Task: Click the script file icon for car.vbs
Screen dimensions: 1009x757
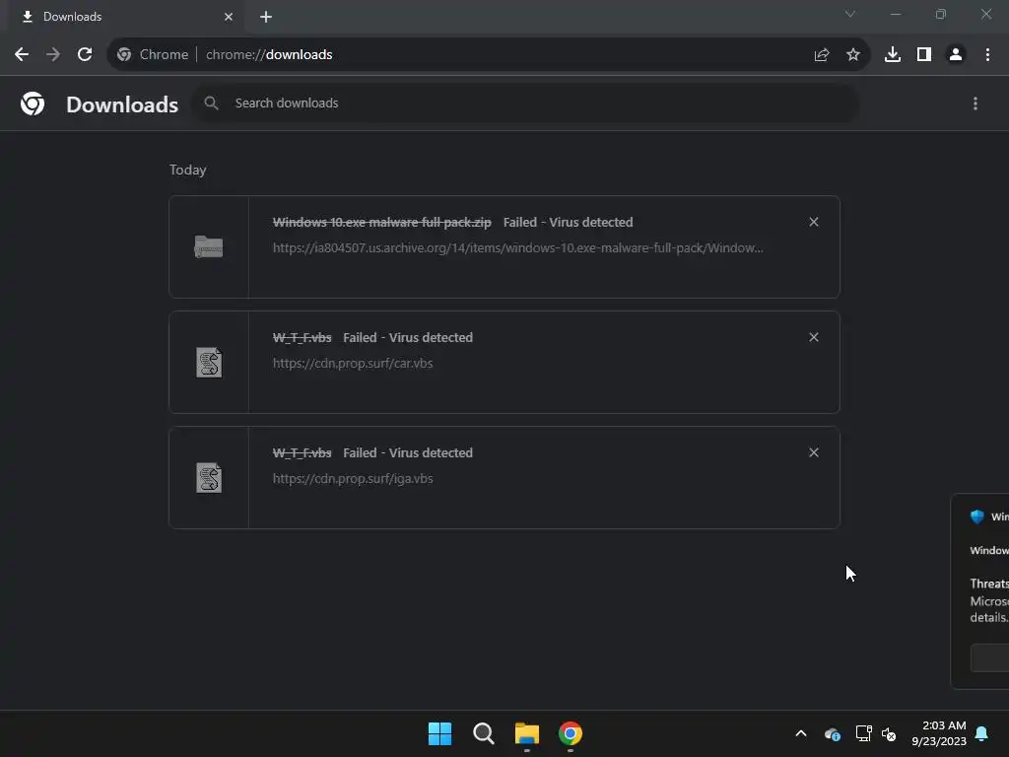Action: (209, 363)
